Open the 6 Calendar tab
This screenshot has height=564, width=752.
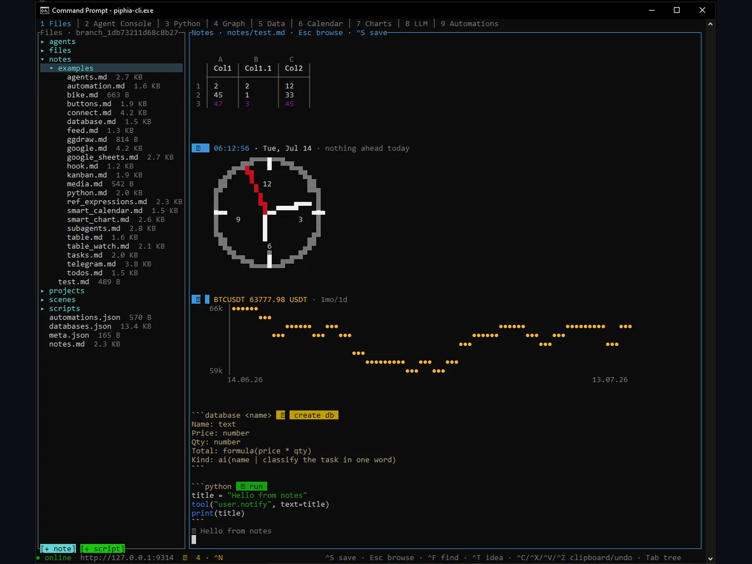pos(321,24)
